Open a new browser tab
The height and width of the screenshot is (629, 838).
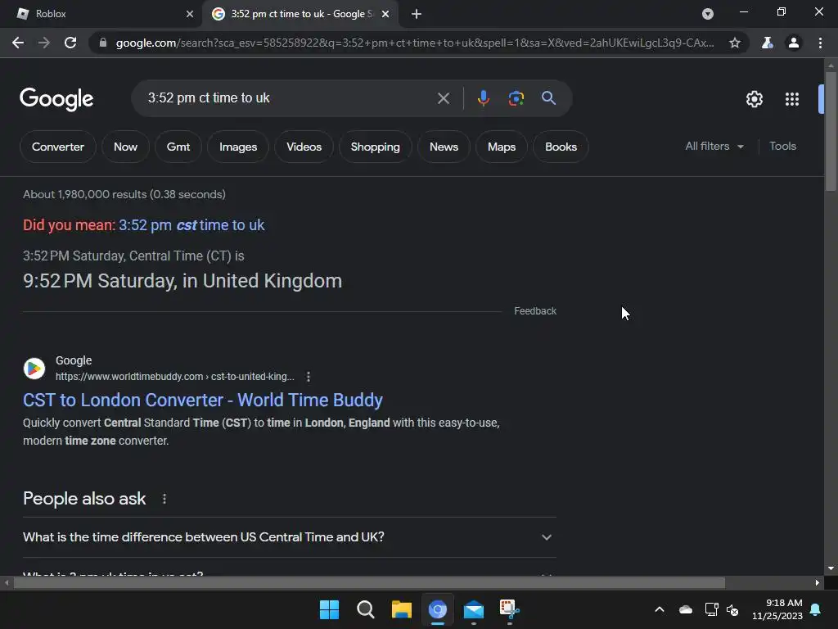pyautogui.click(x=417, y=14)
